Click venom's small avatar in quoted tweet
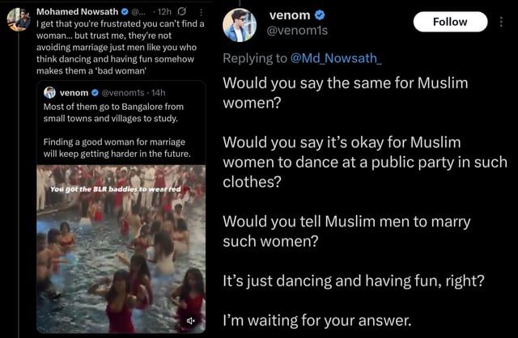518x338 pixels. (50, 93)
